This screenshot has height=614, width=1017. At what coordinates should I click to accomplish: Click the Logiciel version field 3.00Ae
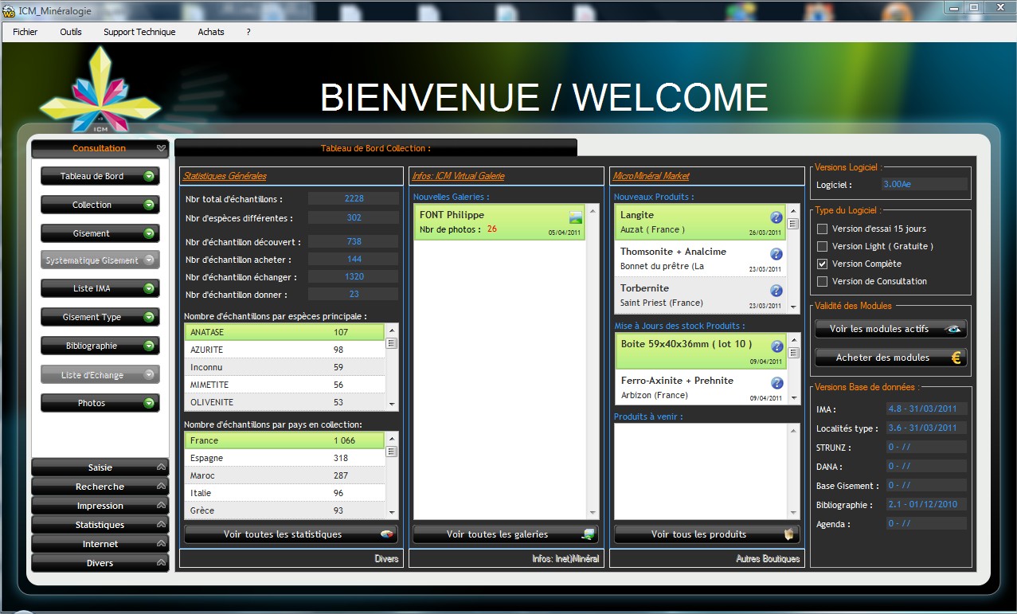[x=925, y=184]
